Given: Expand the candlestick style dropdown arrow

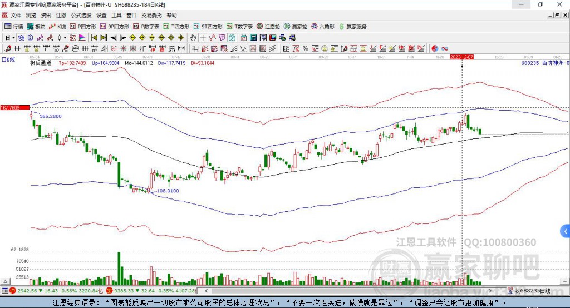Looking at the screenshot, I should pyautogui.click(x=65, y=38).
